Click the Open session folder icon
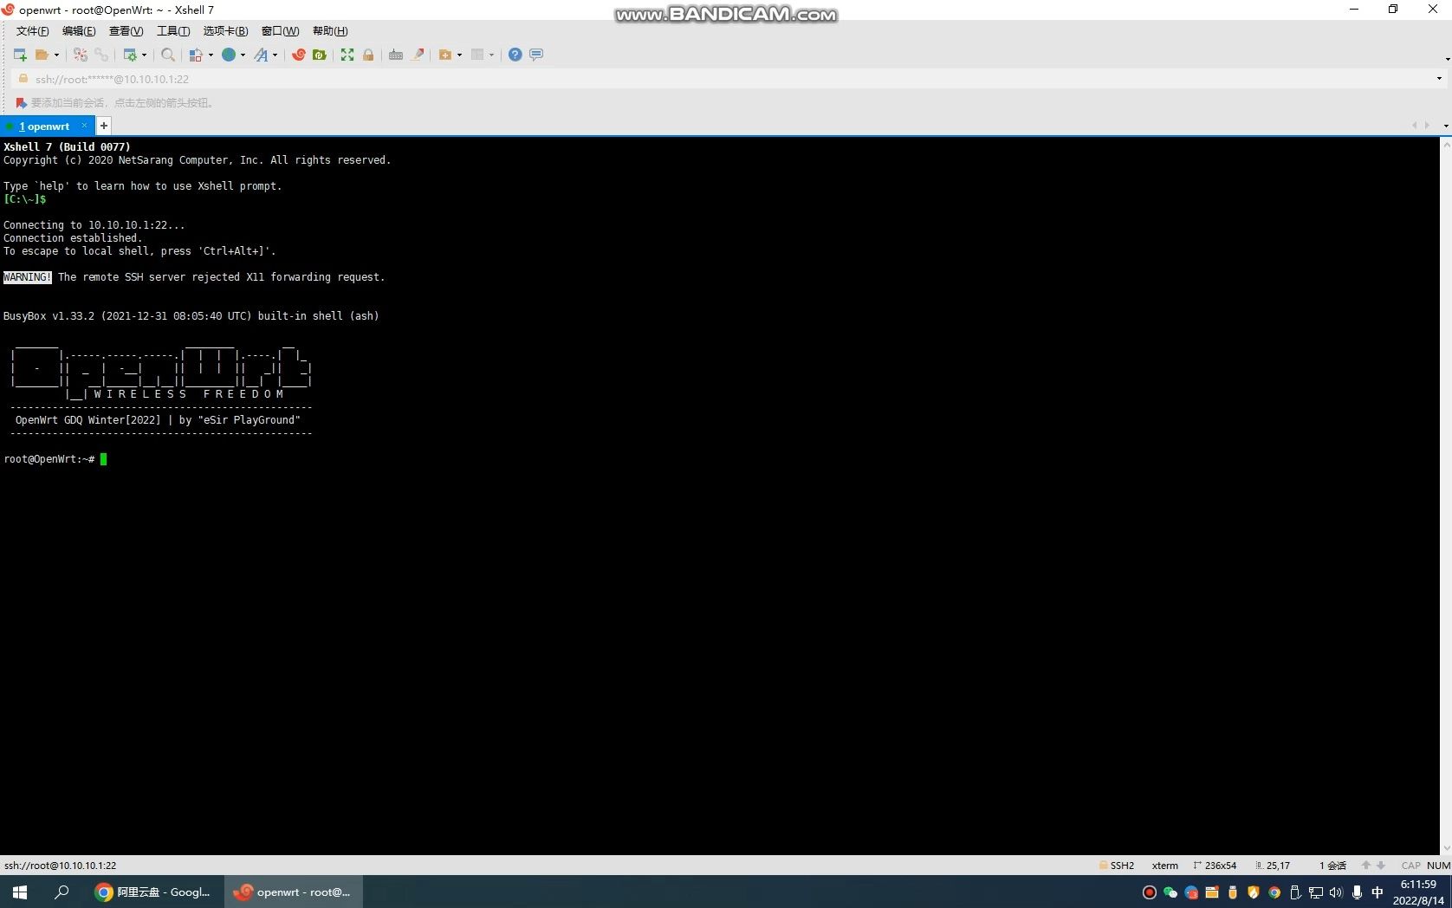 41,55
